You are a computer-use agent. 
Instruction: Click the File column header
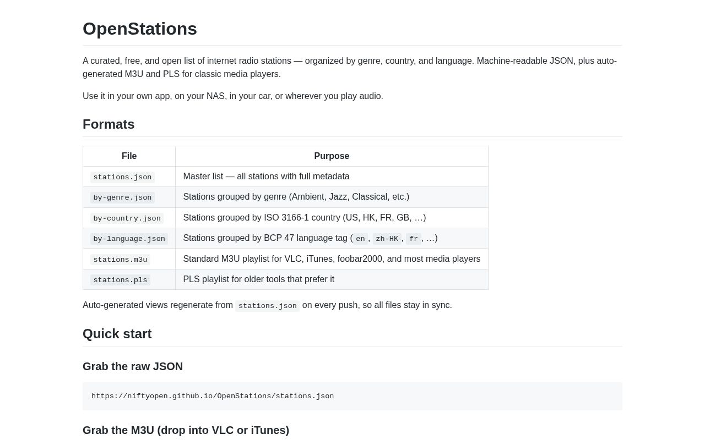[129, 156]
